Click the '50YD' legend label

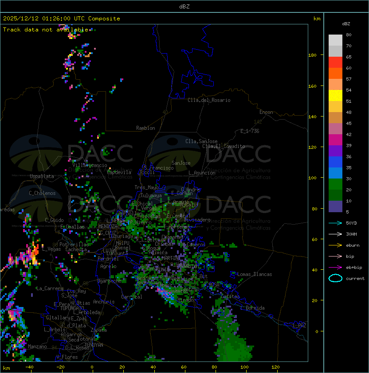351,223
